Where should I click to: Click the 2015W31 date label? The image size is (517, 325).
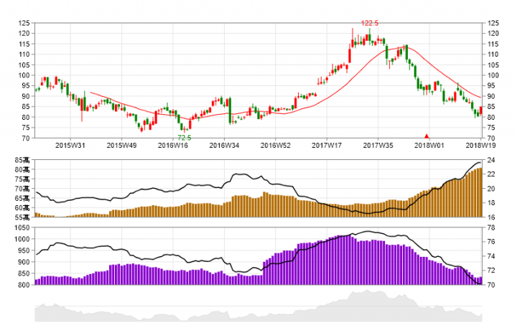click(70, 145)
